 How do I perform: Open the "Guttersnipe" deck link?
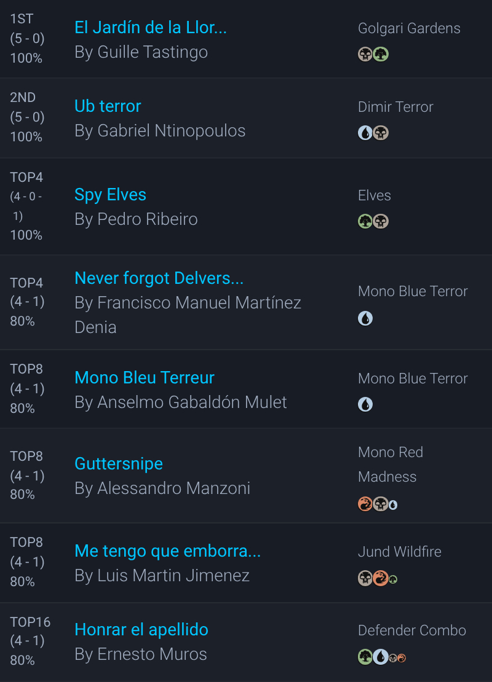[119, 464]
